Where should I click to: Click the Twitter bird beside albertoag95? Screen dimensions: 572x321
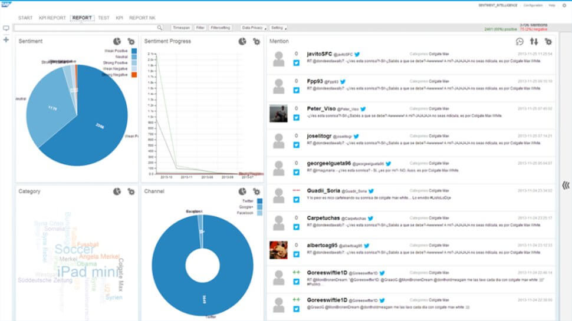point(367,246)
